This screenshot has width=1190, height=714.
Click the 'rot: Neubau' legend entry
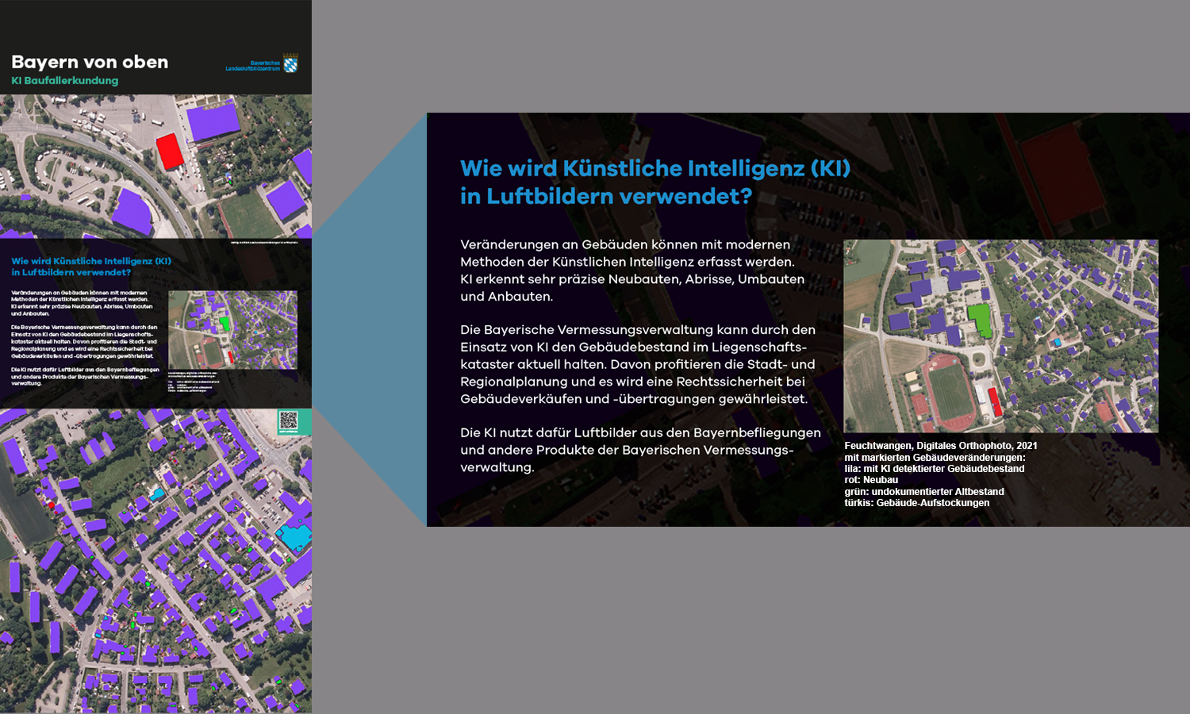tap(871, 480)
